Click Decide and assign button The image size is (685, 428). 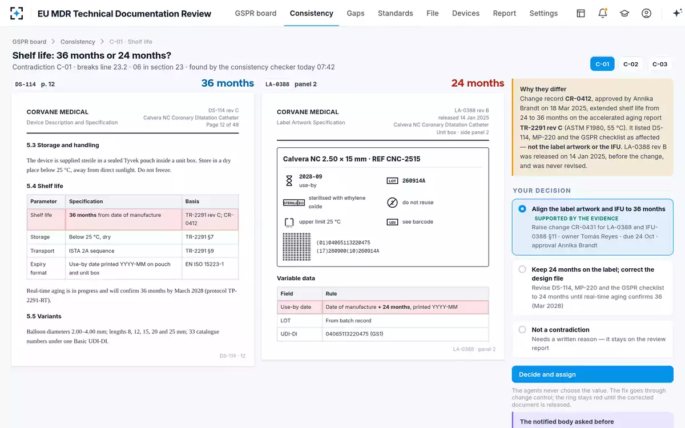click(593, 374)
